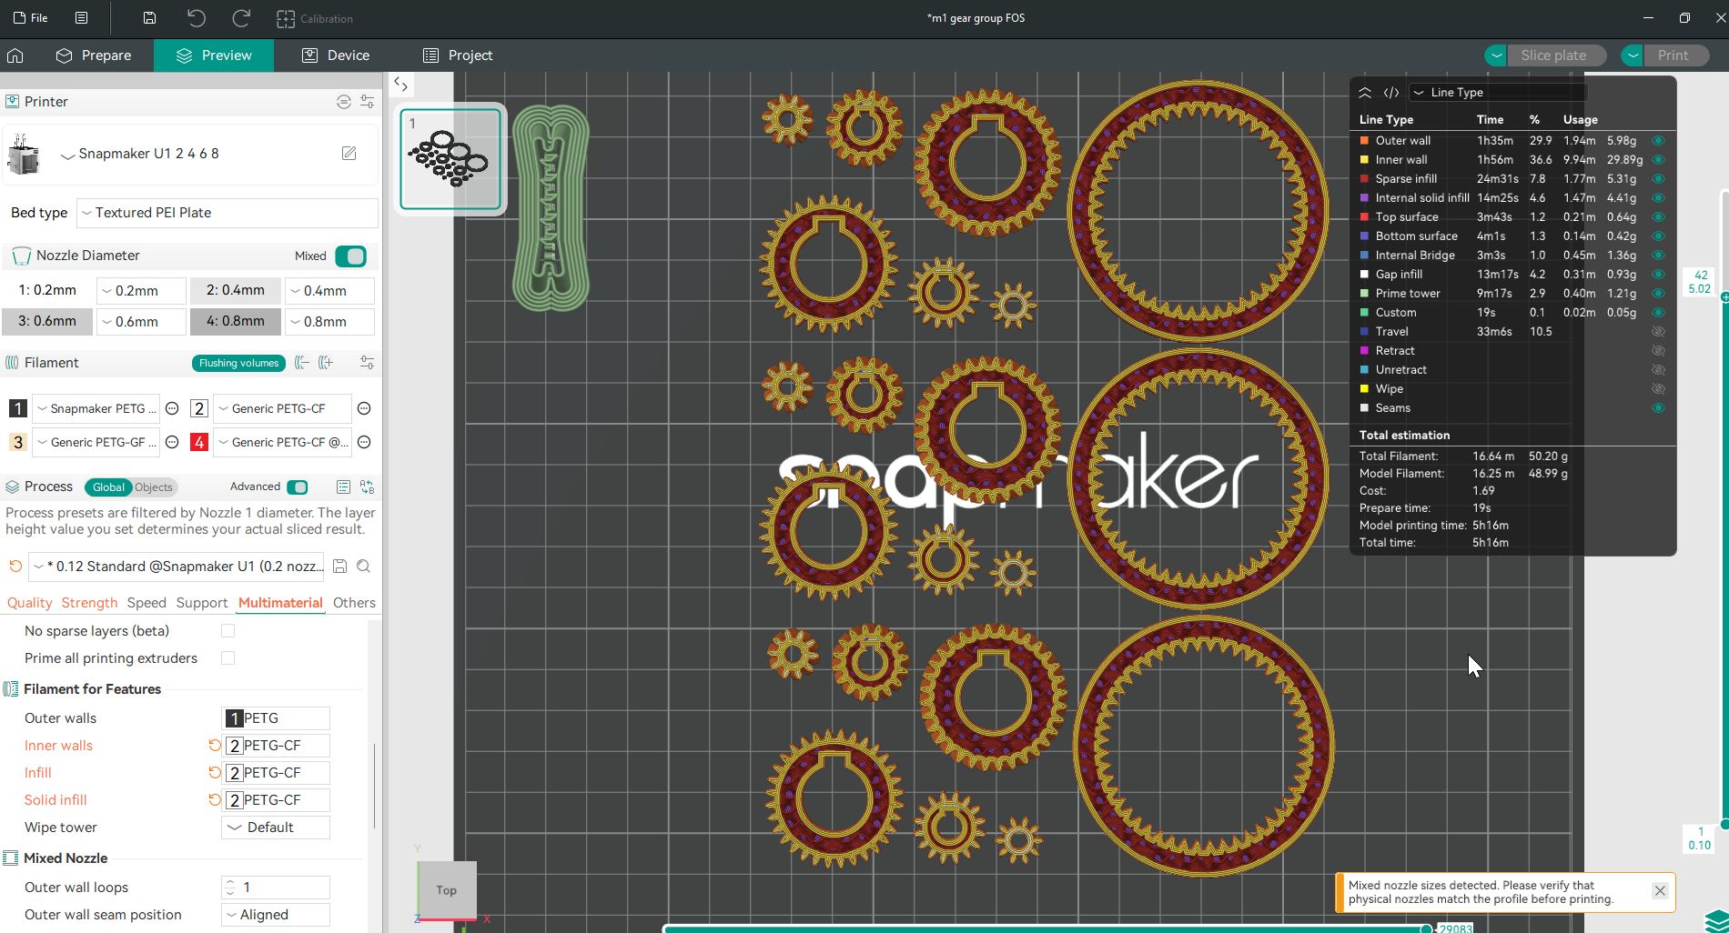Show Travel moves in preview
The height and width of the screenshot is (933, 1729).
tap(1658, 332)
